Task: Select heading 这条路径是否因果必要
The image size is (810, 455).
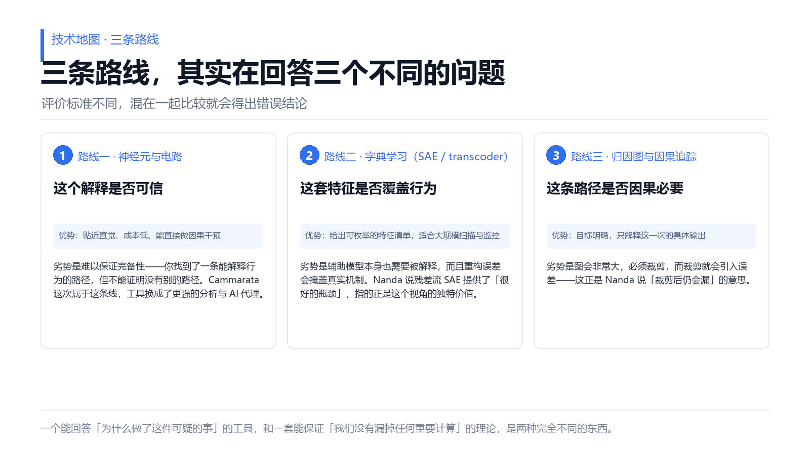Action: point(615,189)
